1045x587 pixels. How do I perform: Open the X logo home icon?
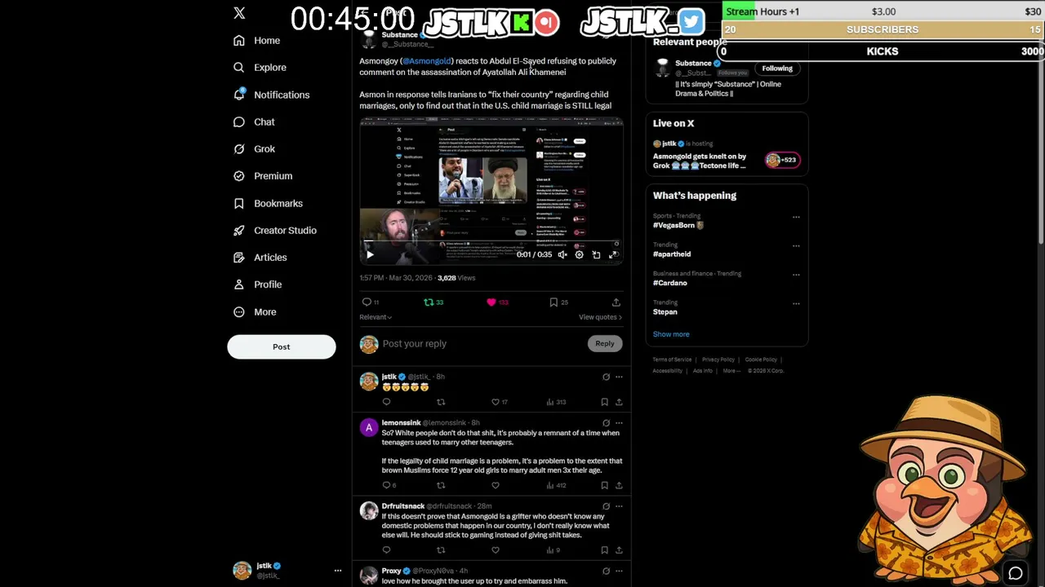tap(239, 13)
